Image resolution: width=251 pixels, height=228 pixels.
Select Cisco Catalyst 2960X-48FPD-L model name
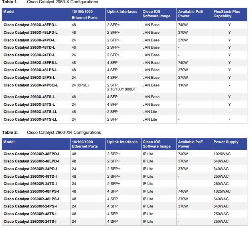[30, 25]
